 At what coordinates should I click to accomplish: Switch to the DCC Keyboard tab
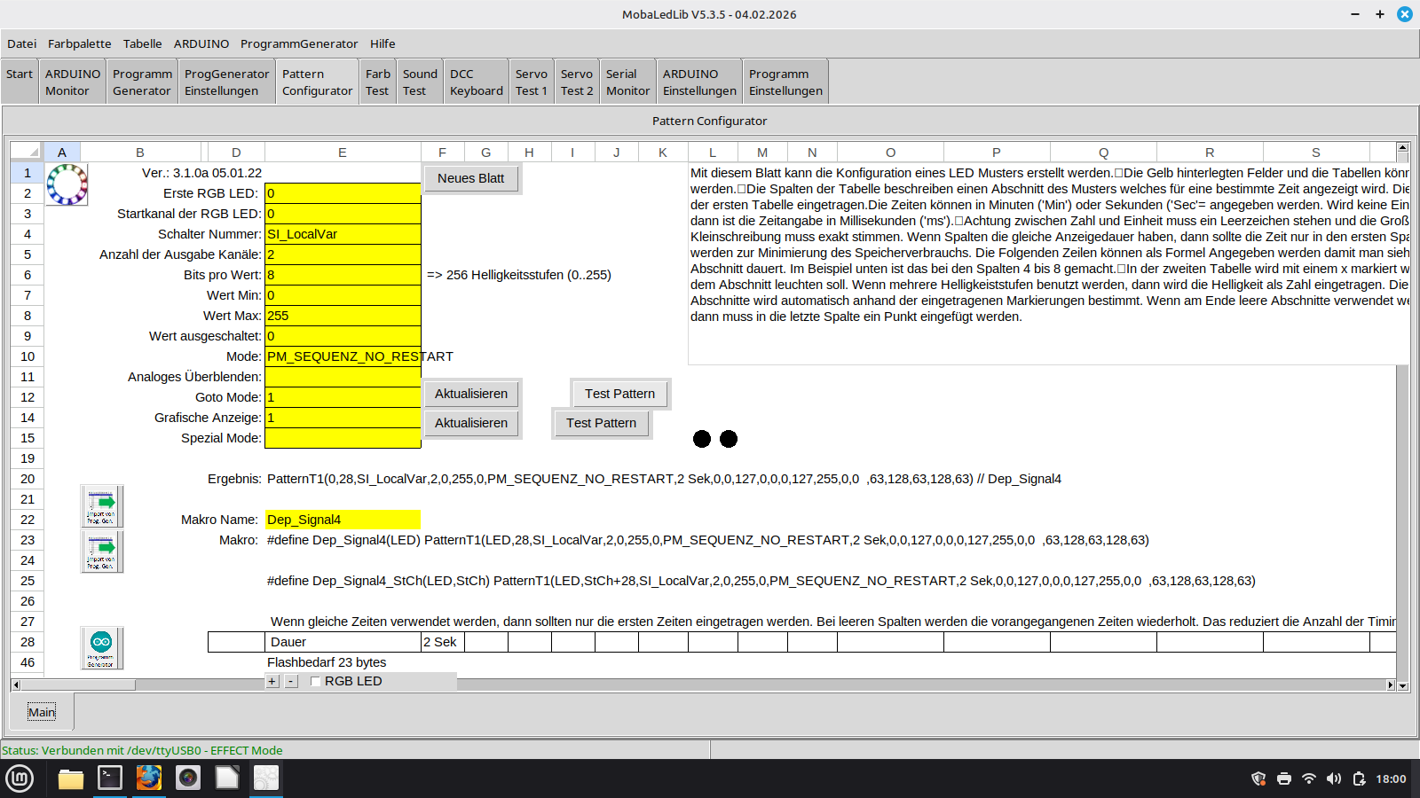click(x=476, y=82)
